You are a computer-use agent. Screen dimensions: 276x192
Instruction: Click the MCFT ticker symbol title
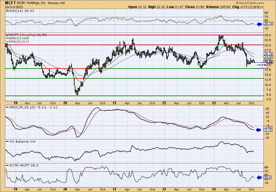click(x=10, y=3)
